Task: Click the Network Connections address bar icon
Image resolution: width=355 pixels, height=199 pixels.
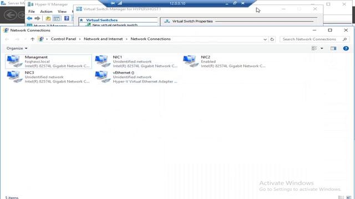Action: point(41,39)
